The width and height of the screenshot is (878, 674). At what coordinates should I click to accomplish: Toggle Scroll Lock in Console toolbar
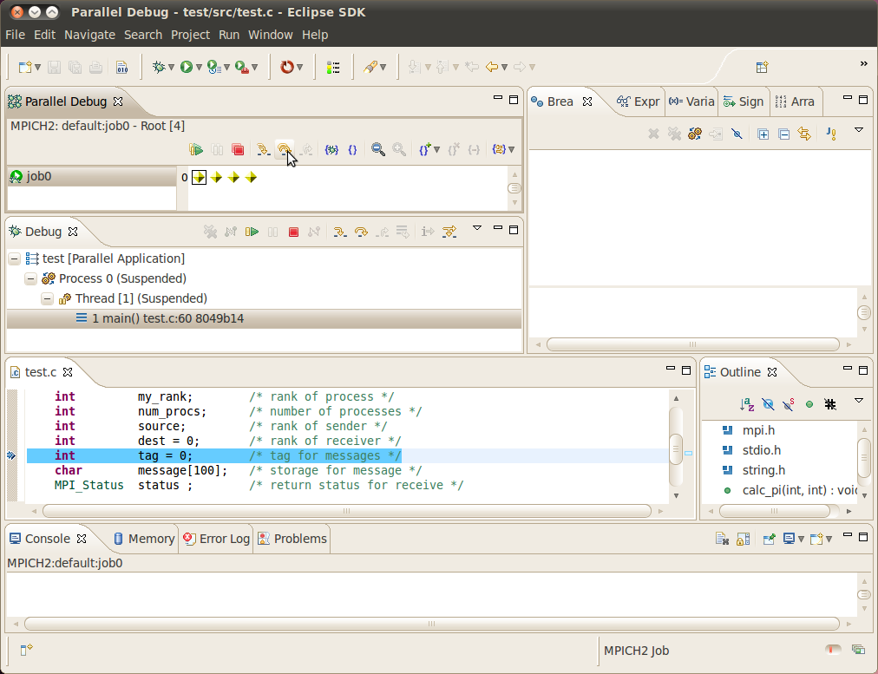click(743, 539)
